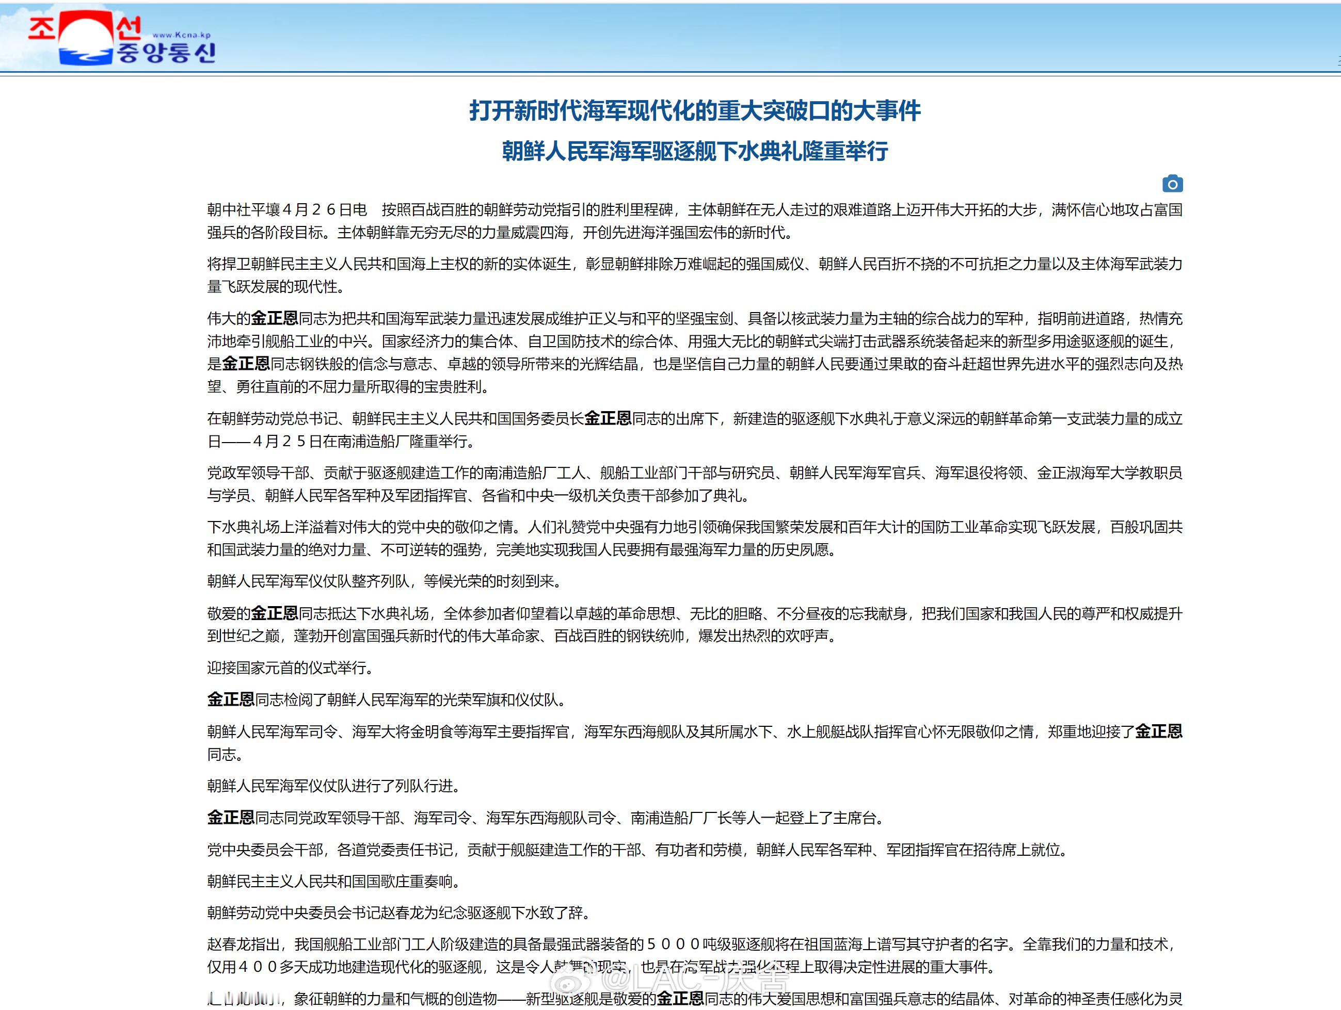Click paragraph starting 下水典礼场上洋溢着
The height and width of the screenshot is (1010, 1341).
coord(695,538)
